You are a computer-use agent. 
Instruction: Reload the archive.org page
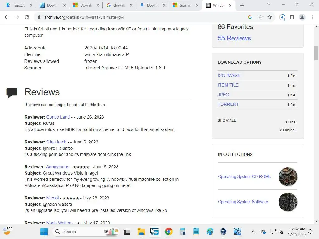[27, 17]
